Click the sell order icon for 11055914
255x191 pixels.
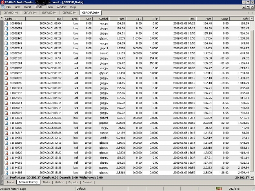pos(7,103)
